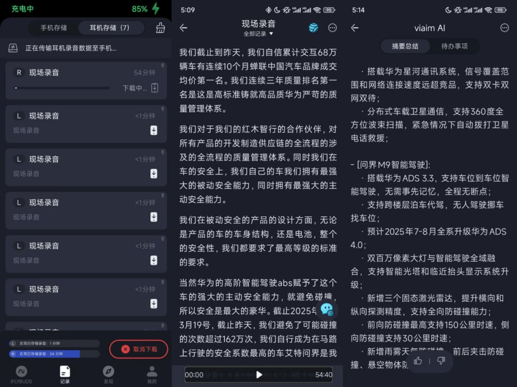Tap the transfer status icon beside 正在传输耳机录音数据

pos(13,48)
